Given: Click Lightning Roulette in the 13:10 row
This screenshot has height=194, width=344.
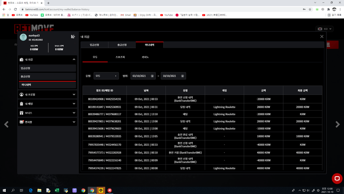Looking at the screenshot, I should pos(224,114).
